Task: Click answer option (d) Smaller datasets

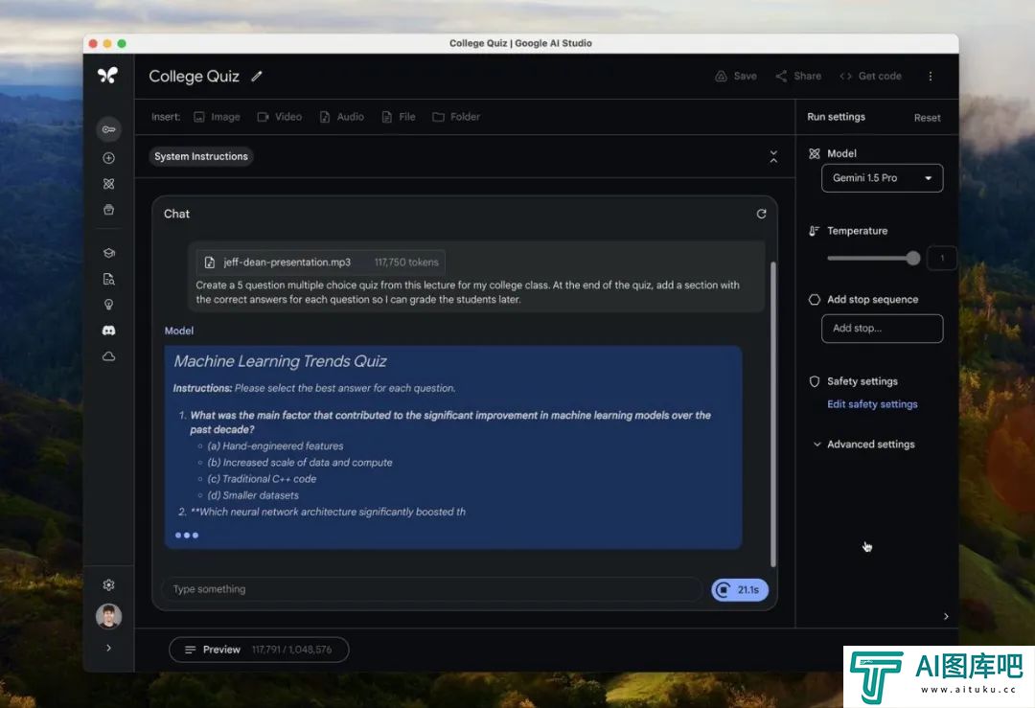Action: (x=253, y=495)
